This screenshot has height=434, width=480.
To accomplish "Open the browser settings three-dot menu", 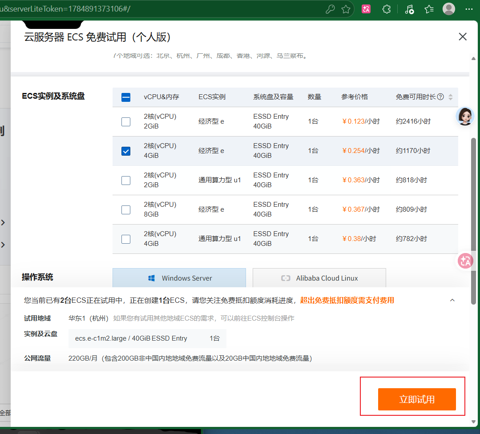I will click(x=469, y=9).
